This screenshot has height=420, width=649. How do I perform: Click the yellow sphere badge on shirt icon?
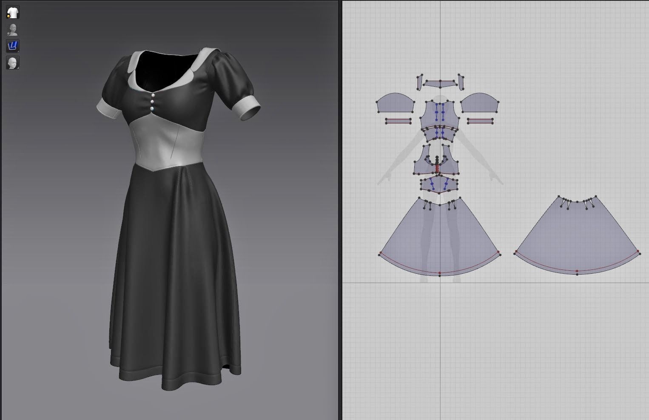(x=9, y=16)
